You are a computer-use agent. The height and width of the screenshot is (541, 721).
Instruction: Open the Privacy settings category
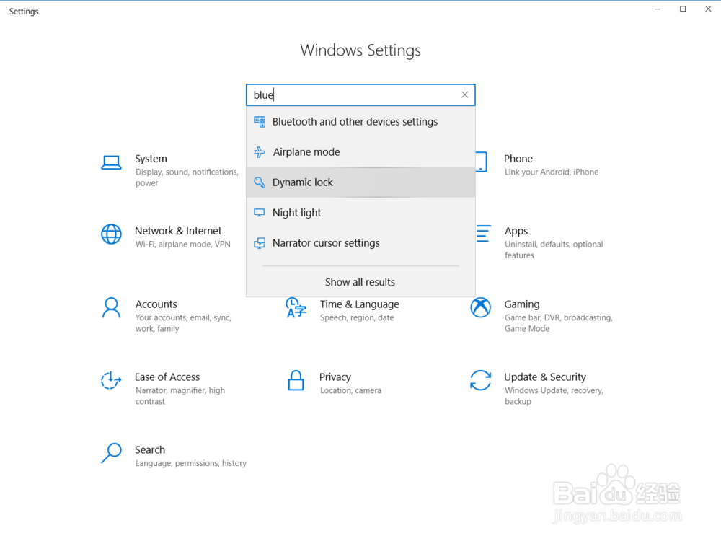335,383
